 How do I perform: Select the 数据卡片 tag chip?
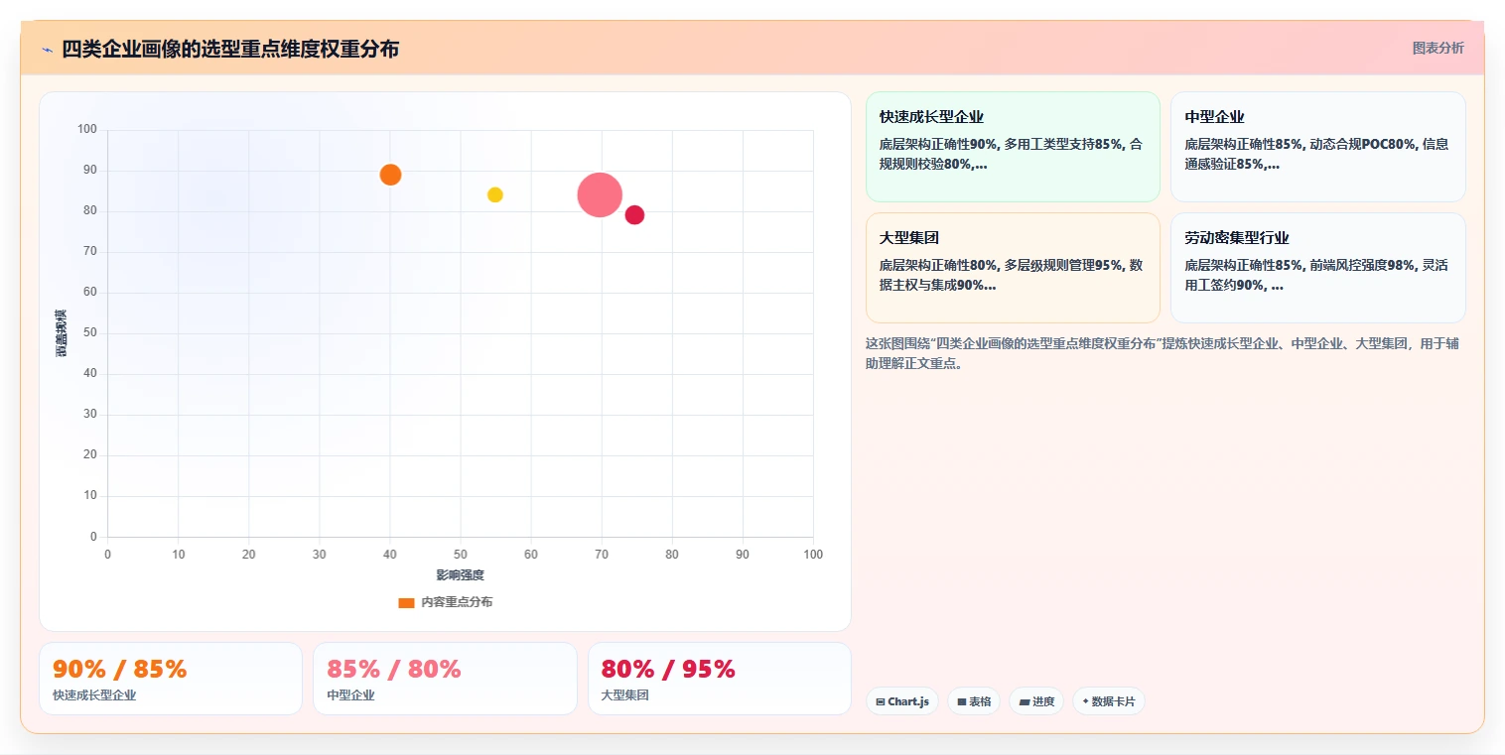tap(1109, 701)
